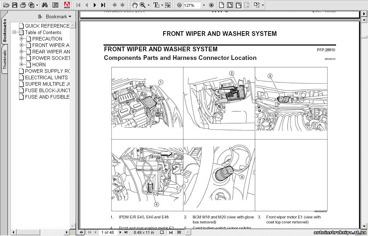Save the document with floppy disk icon
This screenshot has height=236, width=368.
(x=14, y=5)
